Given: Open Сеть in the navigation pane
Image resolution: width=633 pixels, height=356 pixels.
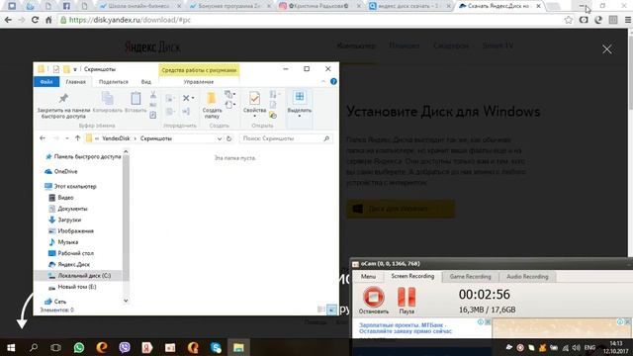Looking at the screenshot, I should click(59, 302).
